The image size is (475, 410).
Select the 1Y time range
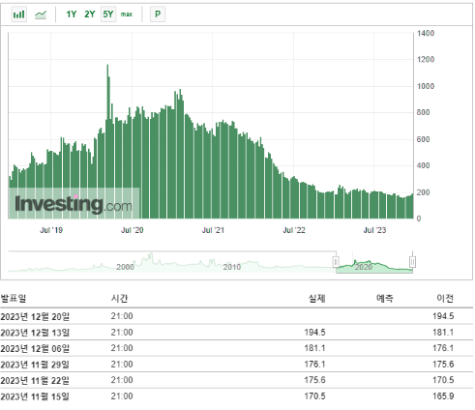point(72,15)
